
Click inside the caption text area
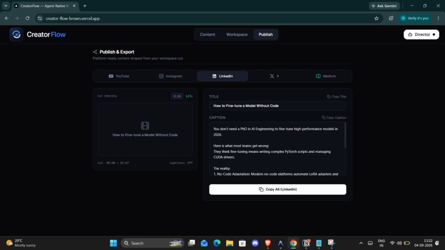coord(277,148)
